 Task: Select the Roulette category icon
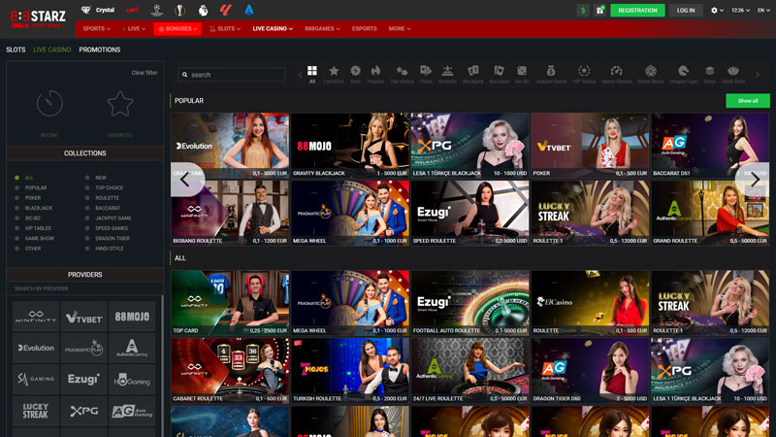pos(446,74)
